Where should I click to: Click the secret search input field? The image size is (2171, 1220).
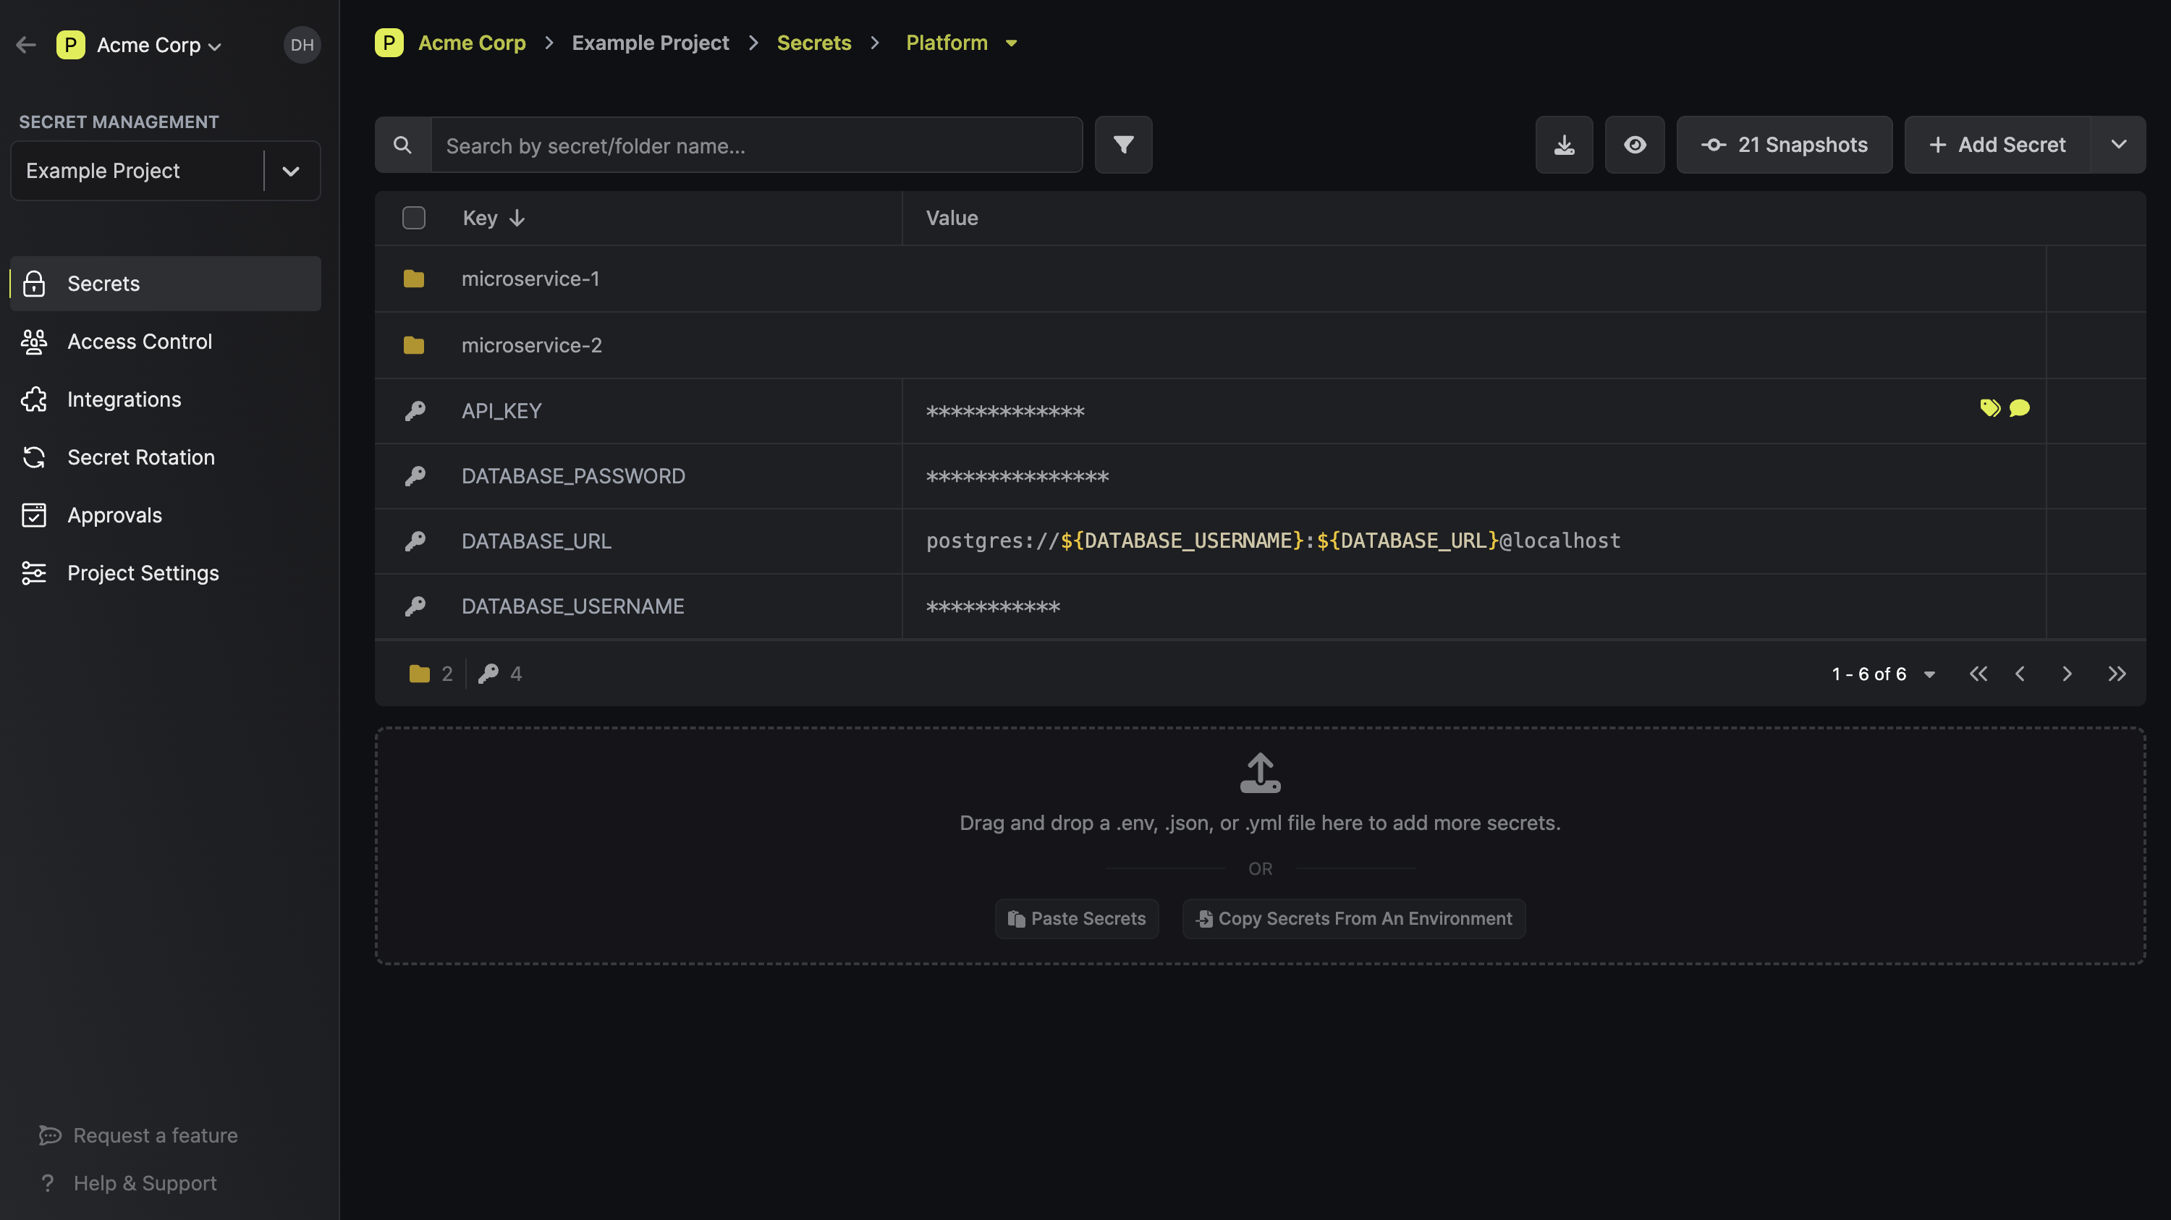pos(757,144)
